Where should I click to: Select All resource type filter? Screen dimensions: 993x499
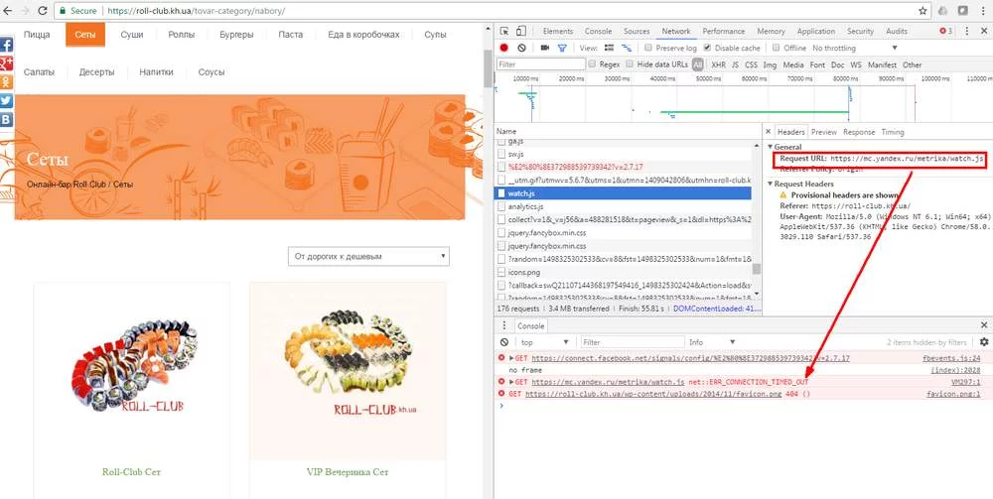point(698,64)
